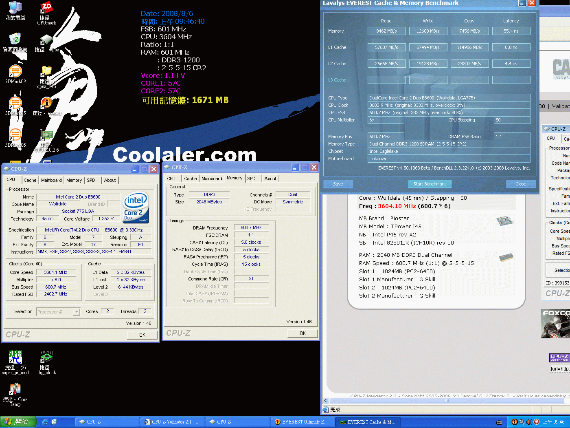Click the Memory Copy value 7456 MB/s
This screenshot has width=570, height=428.
pyautogui.click(x=469, y=31)
